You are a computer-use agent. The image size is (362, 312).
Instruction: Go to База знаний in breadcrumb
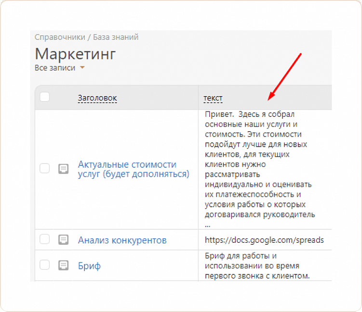click(x=116, y=37)
